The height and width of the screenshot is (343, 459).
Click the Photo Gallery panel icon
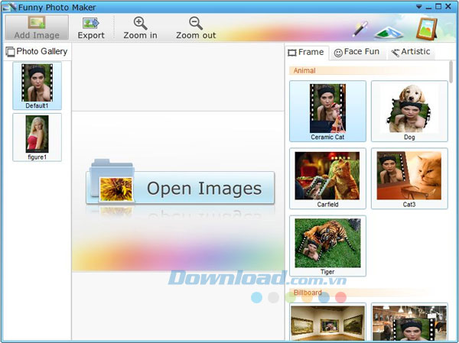point(10,52)
